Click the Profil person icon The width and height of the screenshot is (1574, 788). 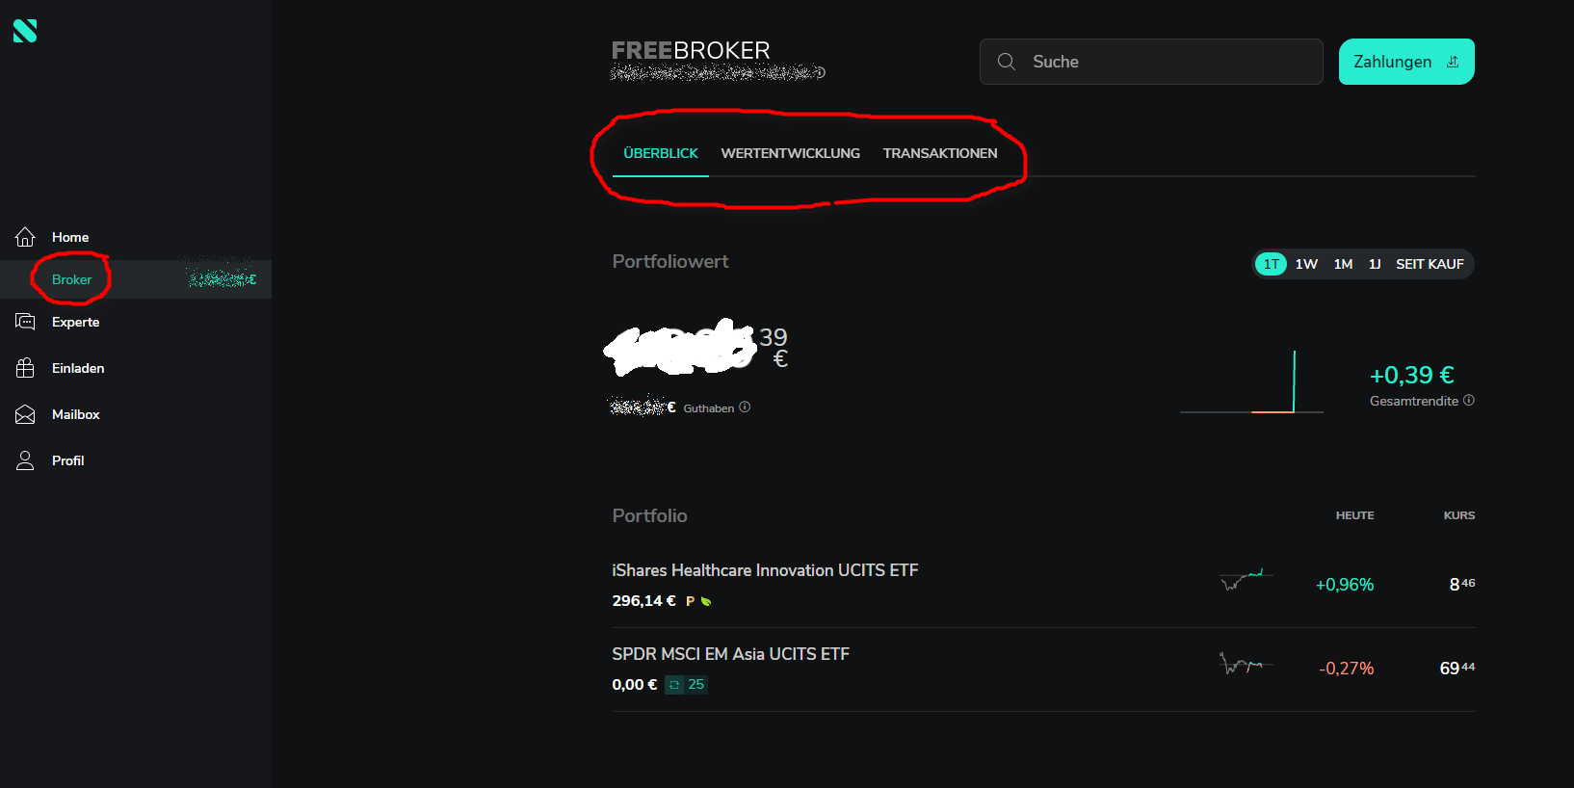pos(25,460)
